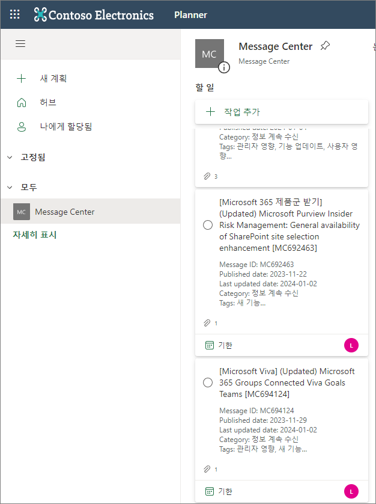Click Last updated date on MC694124 card
Viewport: 376px width, 504px height.
click(x=268, y=430)
